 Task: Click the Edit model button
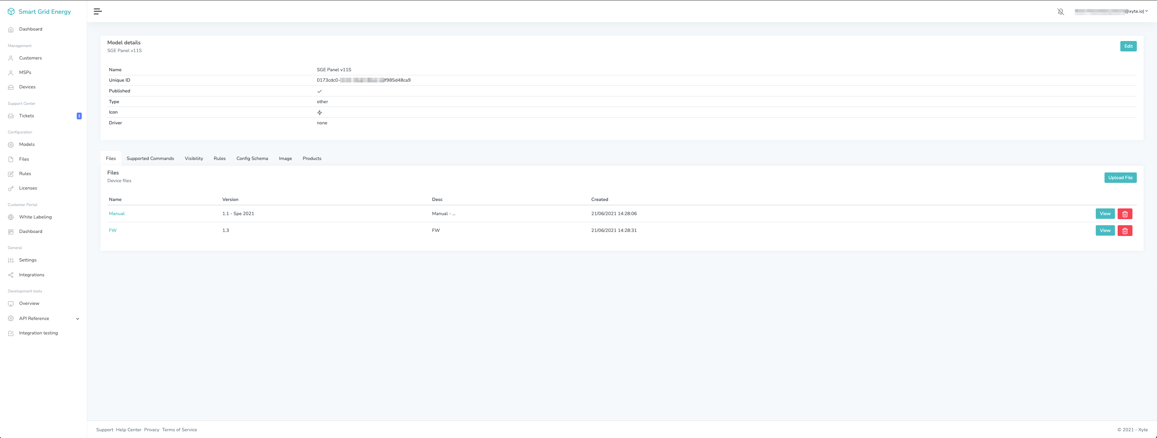1128,46
